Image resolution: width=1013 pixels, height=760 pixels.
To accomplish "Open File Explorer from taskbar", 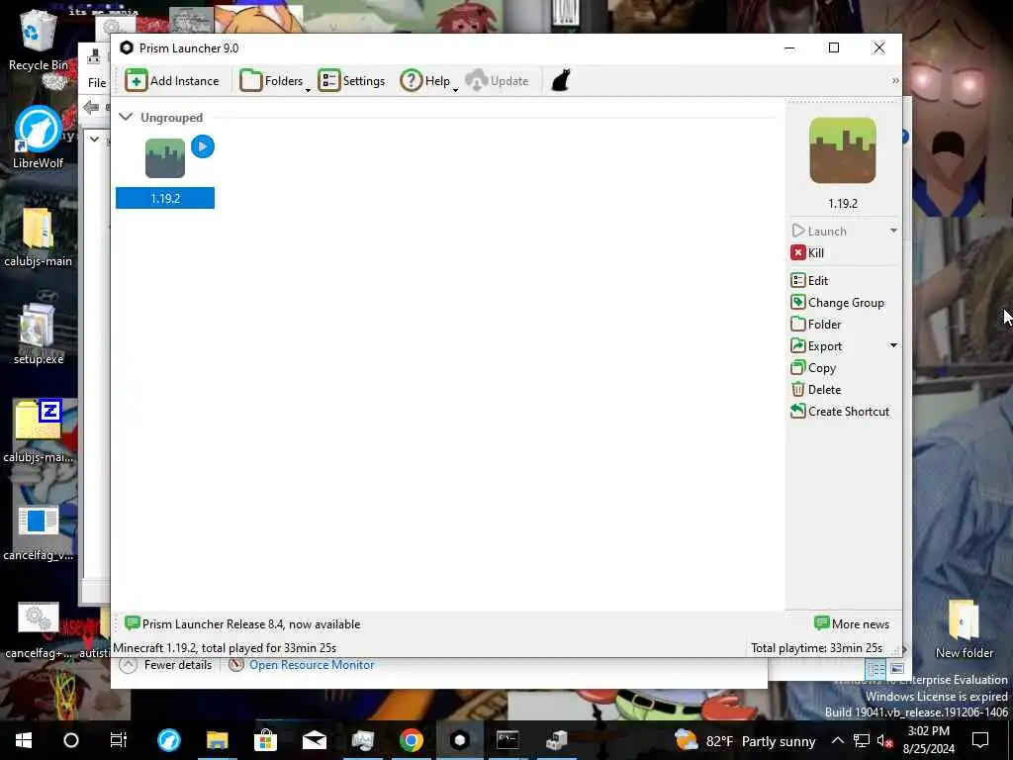I will (x=217, y=740).
